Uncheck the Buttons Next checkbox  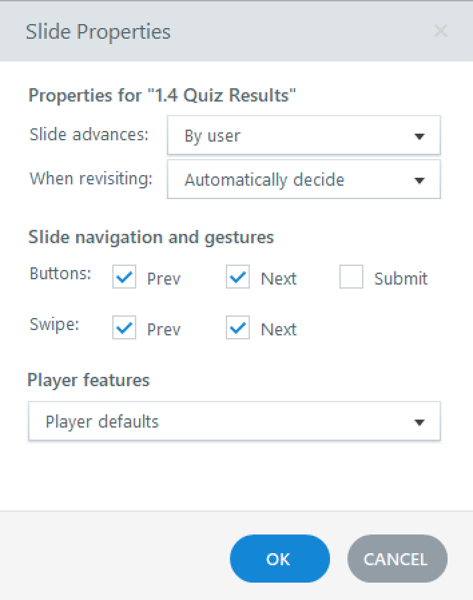238,277
